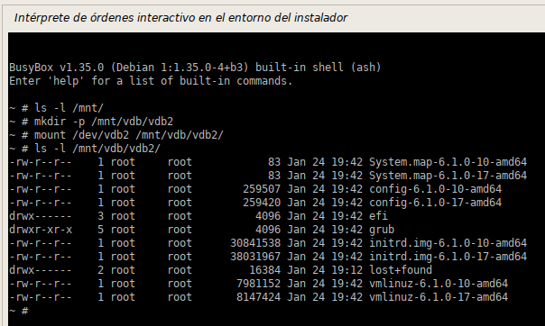This screenshot has width=545, height=326.
Task: Click the 'ls -l /mnt/' command line
Action: click(56, 108)
